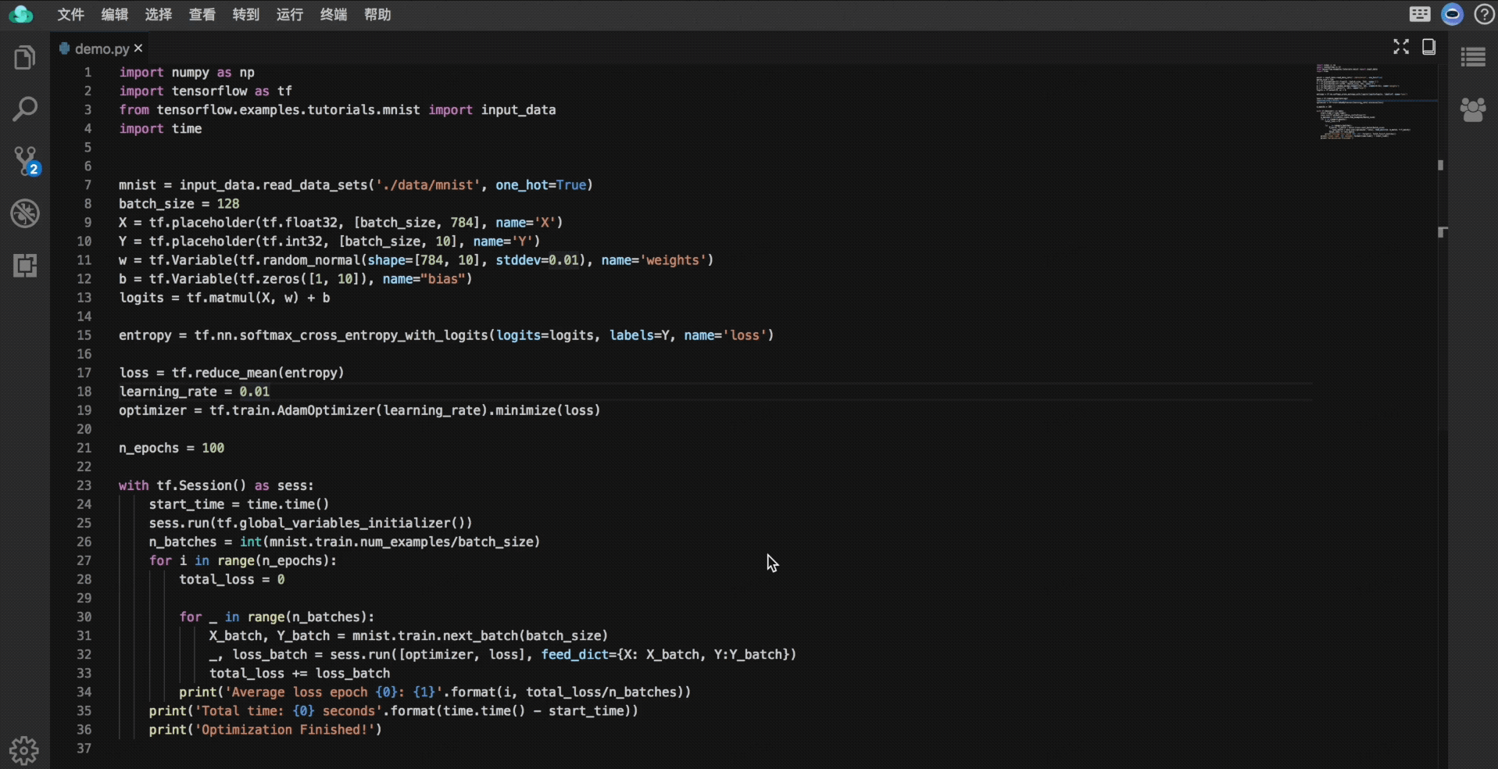This screenshot has height=769, width=1498.
Task: Click the Python file icon on demo.py tab
Action: (64, 48)
